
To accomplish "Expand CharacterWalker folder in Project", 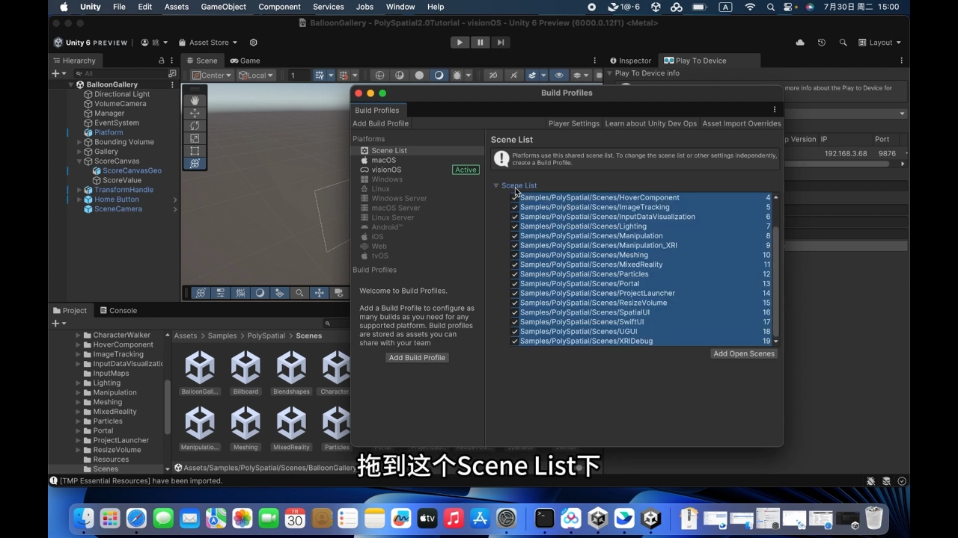I will 79,336.
